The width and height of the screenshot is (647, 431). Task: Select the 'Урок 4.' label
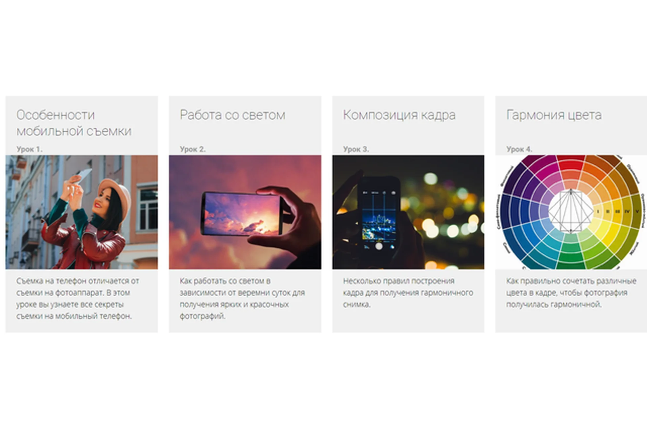(519, 149)
